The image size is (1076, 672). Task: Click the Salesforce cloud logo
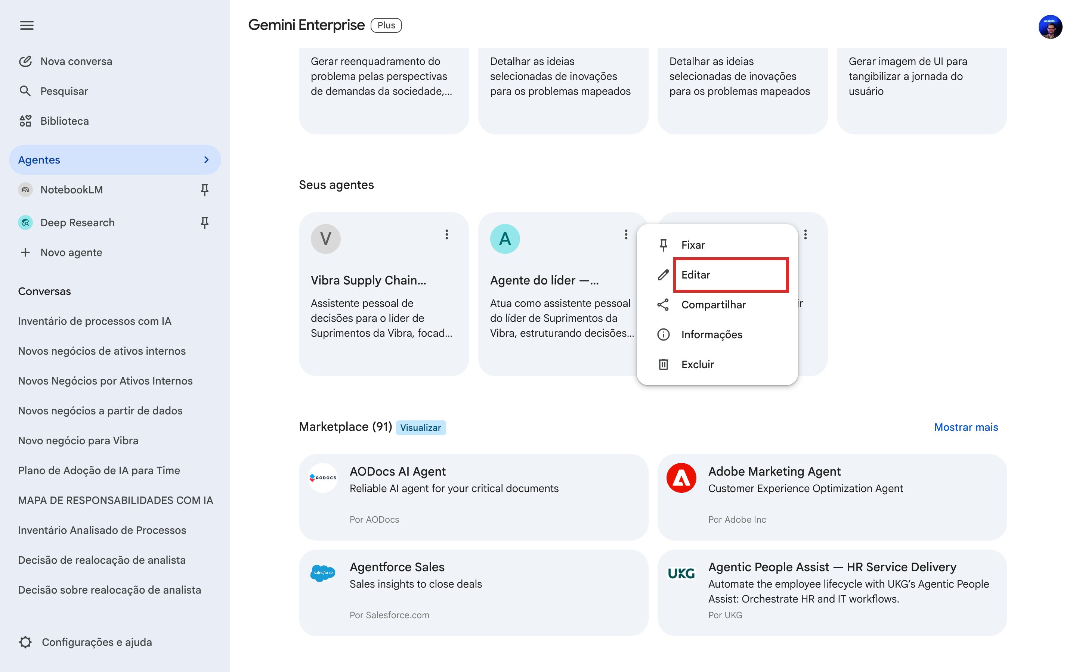click(x=323, y=573)
